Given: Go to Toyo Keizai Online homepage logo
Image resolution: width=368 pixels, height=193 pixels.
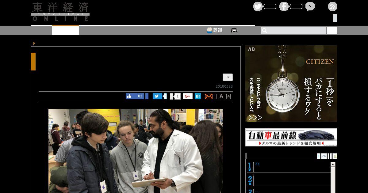Looking at the screenshot, I should point(60,12).
